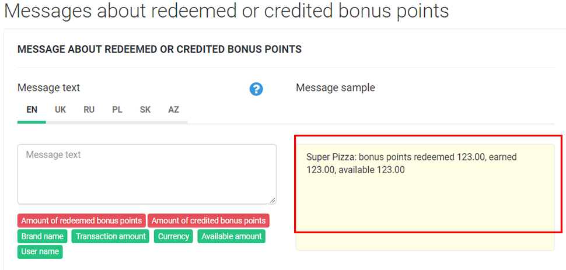Select the RU language tab
Screen dimensions: 566x270
point(89,110)
